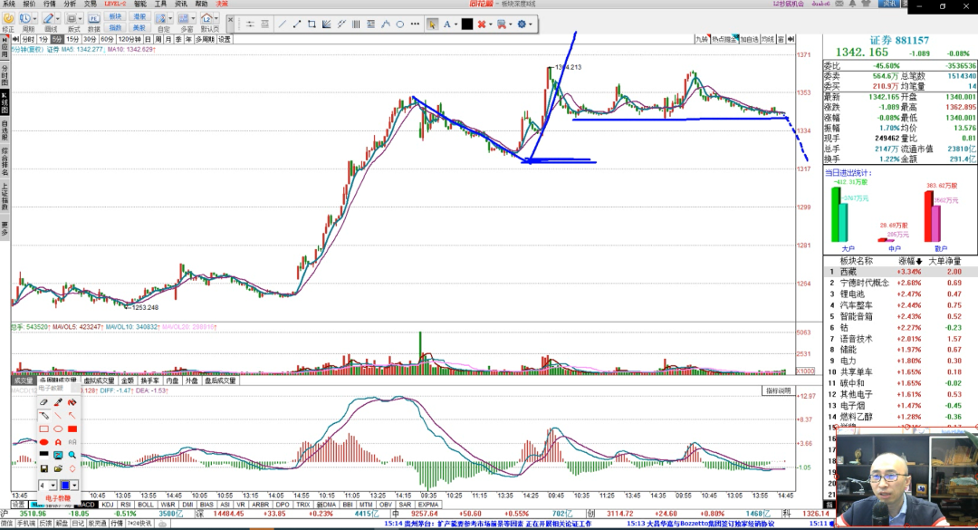Click the vertical parallel lines tool
This screenshot has width=978, height=530.
click(x=356, y=24)
